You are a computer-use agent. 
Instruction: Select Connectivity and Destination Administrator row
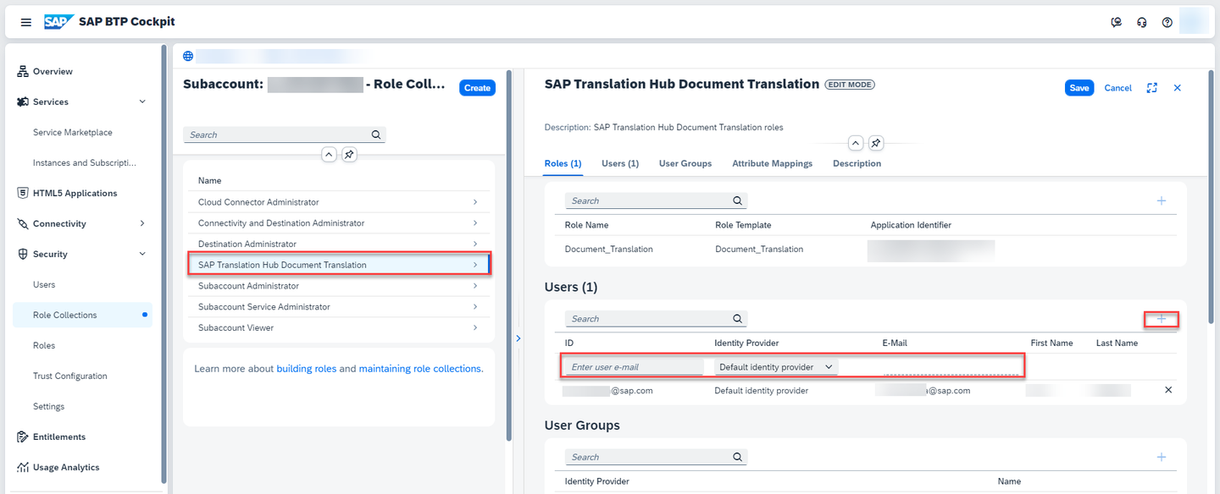pos(339,223)
